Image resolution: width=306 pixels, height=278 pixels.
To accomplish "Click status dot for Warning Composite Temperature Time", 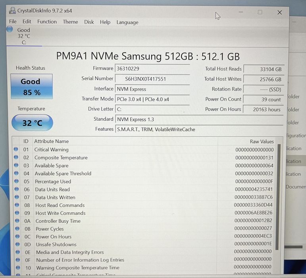I will click(x=18, y=267).
